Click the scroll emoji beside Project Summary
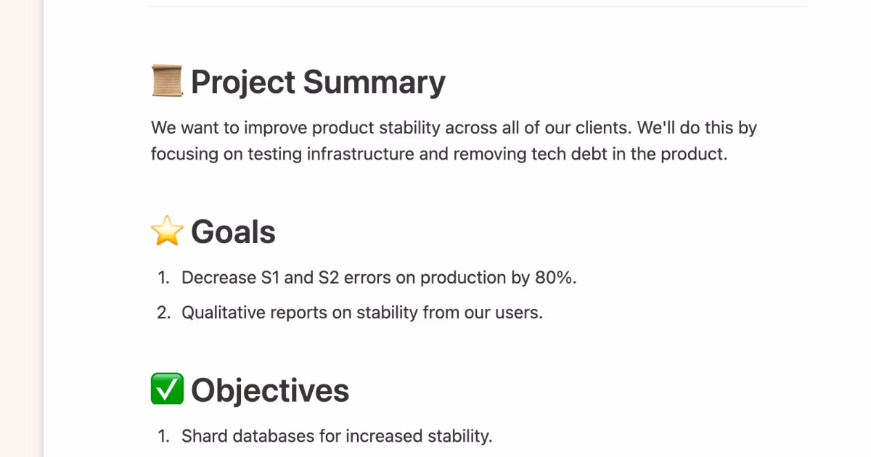The height and width of the screenshot is (457, 871). [167, 82]
